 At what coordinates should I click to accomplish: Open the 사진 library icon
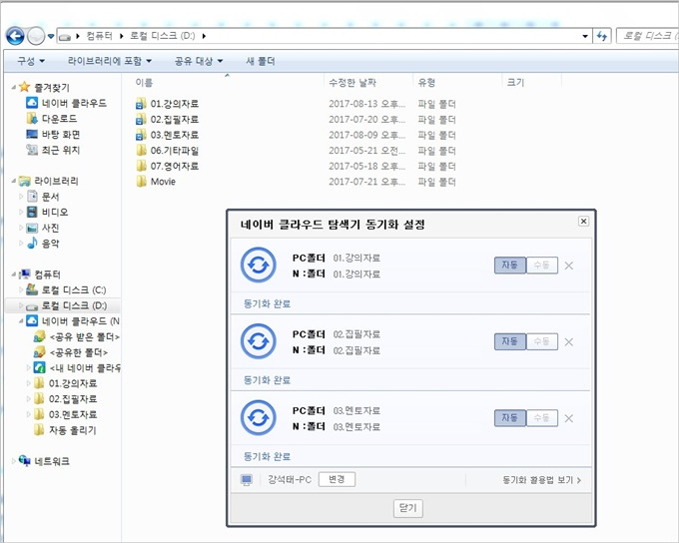tap(32, 228)
